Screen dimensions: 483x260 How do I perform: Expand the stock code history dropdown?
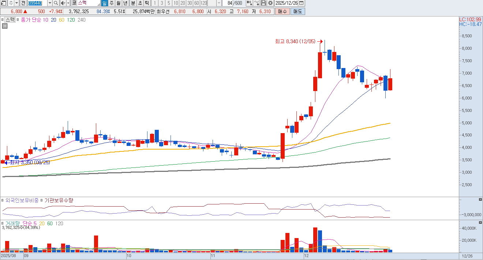(x=50, y=3)
